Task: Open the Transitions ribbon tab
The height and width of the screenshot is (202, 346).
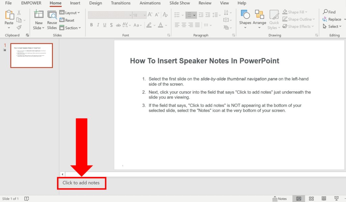Action: pos(121,3)
